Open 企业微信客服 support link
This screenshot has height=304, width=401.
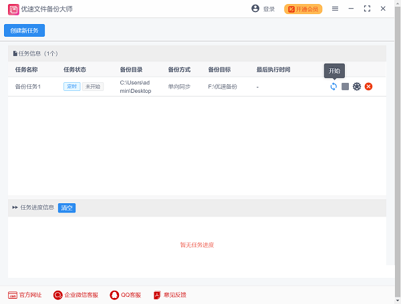click(76, 295)
